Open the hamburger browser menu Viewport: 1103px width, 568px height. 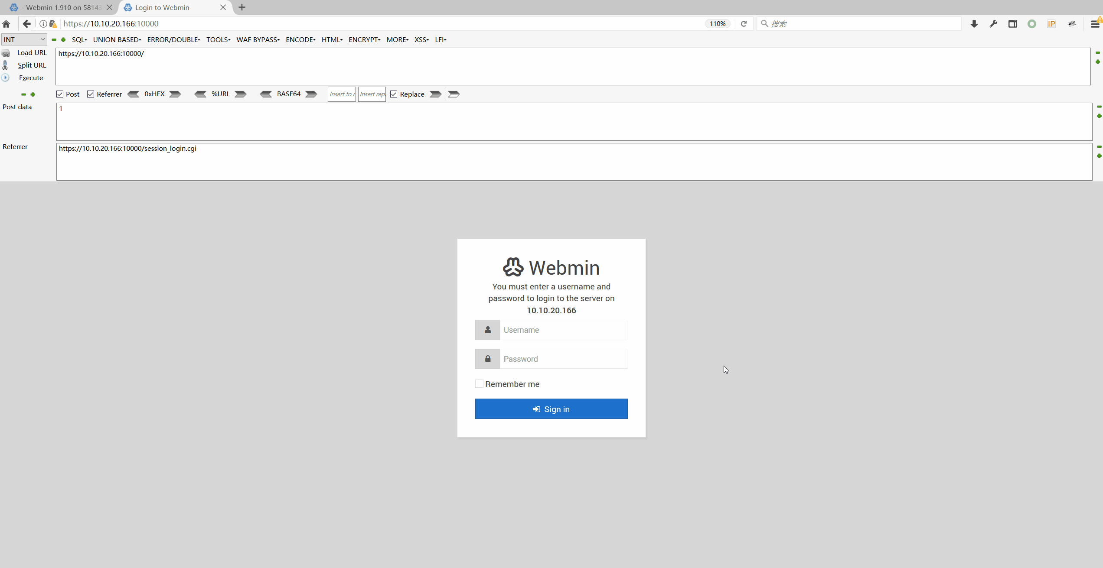tap(1095, 24)
